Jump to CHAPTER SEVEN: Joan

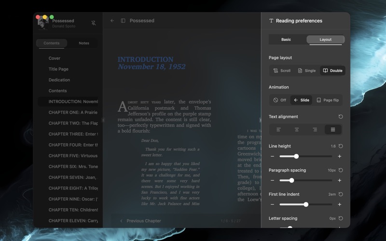coord(68,177)
